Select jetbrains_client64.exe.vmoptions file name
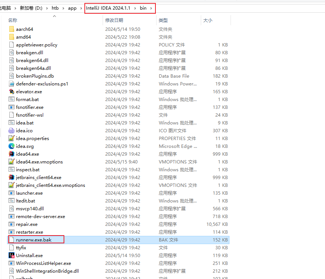The image size is (325, 279). click(x=51, y=185)
